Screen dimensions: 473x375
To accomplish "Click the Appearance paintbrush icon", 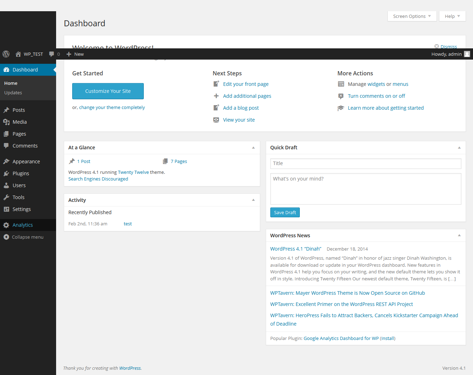I will pos(6,162).
